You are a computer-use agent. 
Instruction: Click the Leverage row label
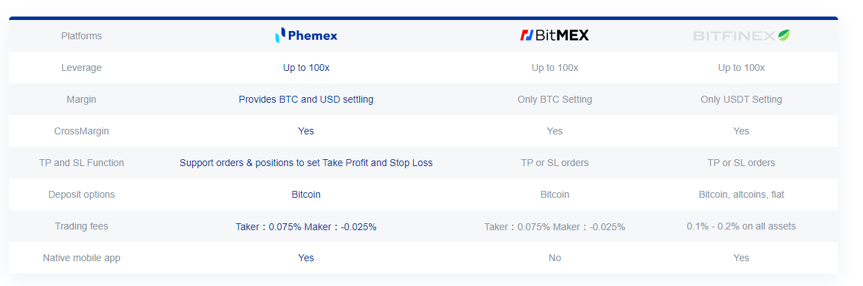point(82,68)
